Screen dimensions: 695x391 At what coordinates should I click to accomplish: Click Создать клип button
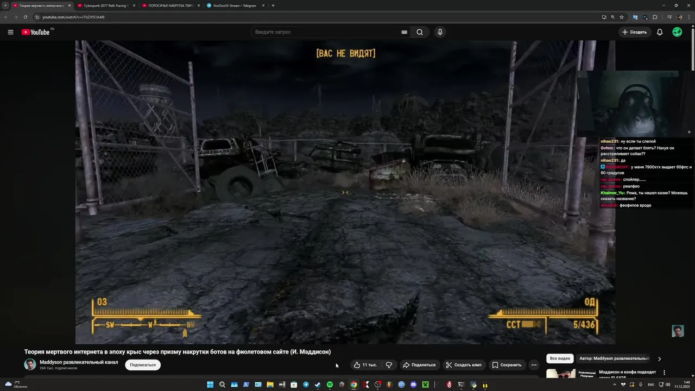click(x=464, y=365)
